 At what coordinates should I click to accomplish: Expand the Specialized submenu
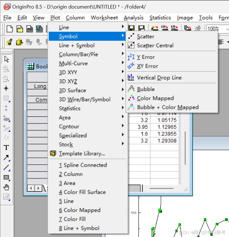point(87,136)
